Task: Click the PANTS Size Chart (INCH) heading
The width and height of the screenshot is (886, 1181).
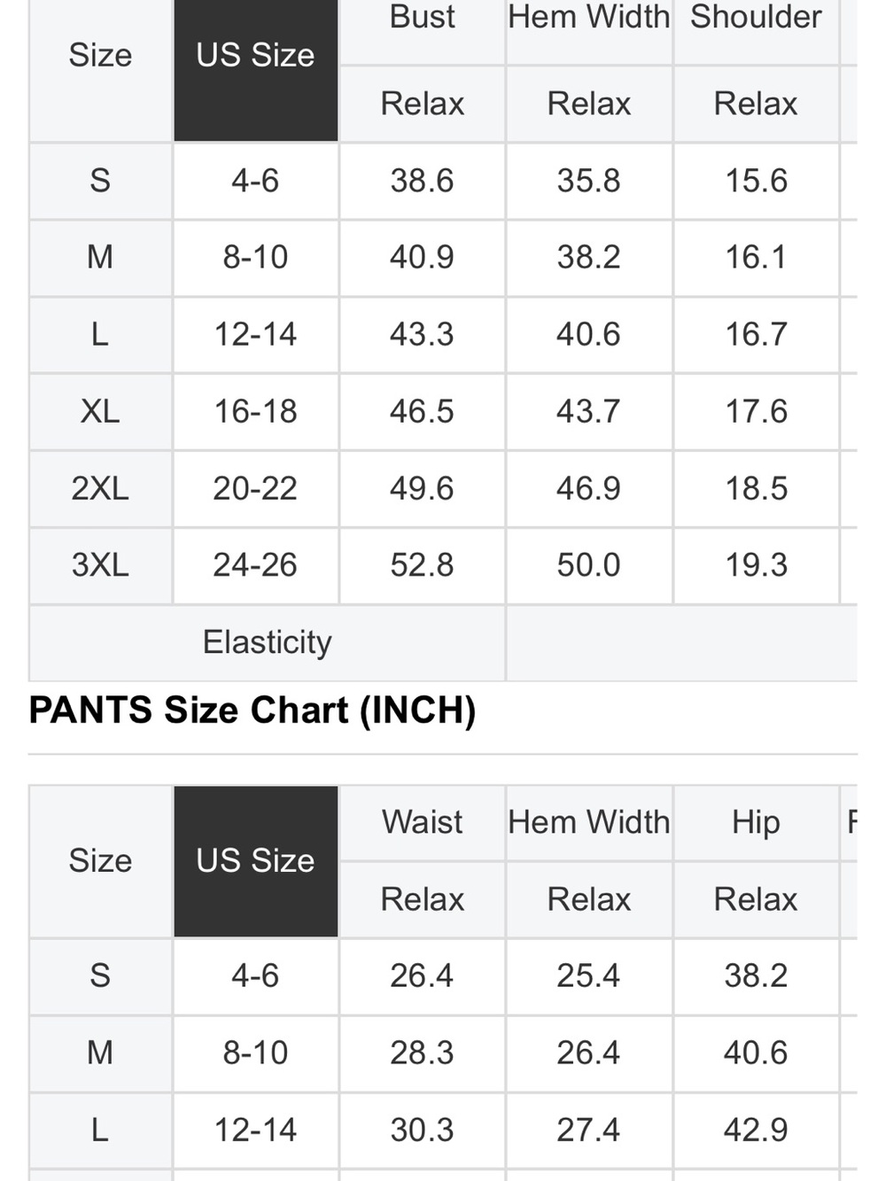Action: 253,711
